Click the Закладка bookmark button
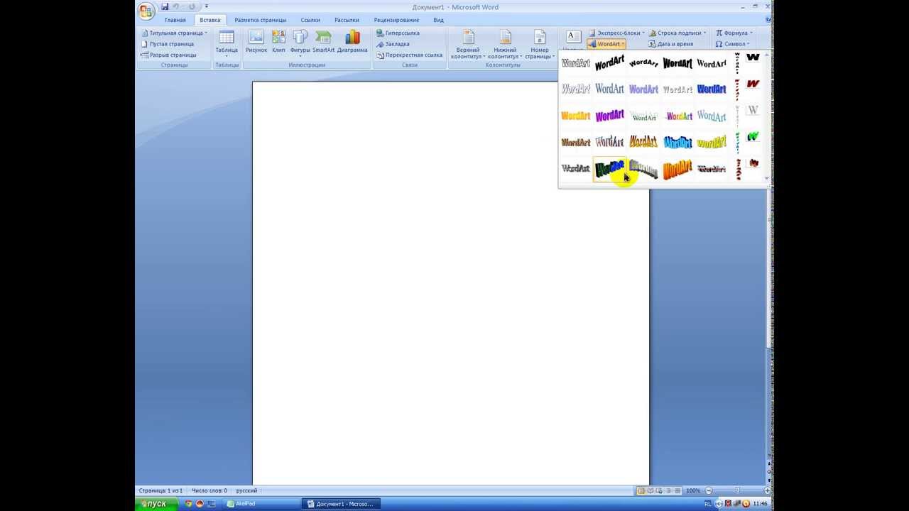 coord(393,44)
